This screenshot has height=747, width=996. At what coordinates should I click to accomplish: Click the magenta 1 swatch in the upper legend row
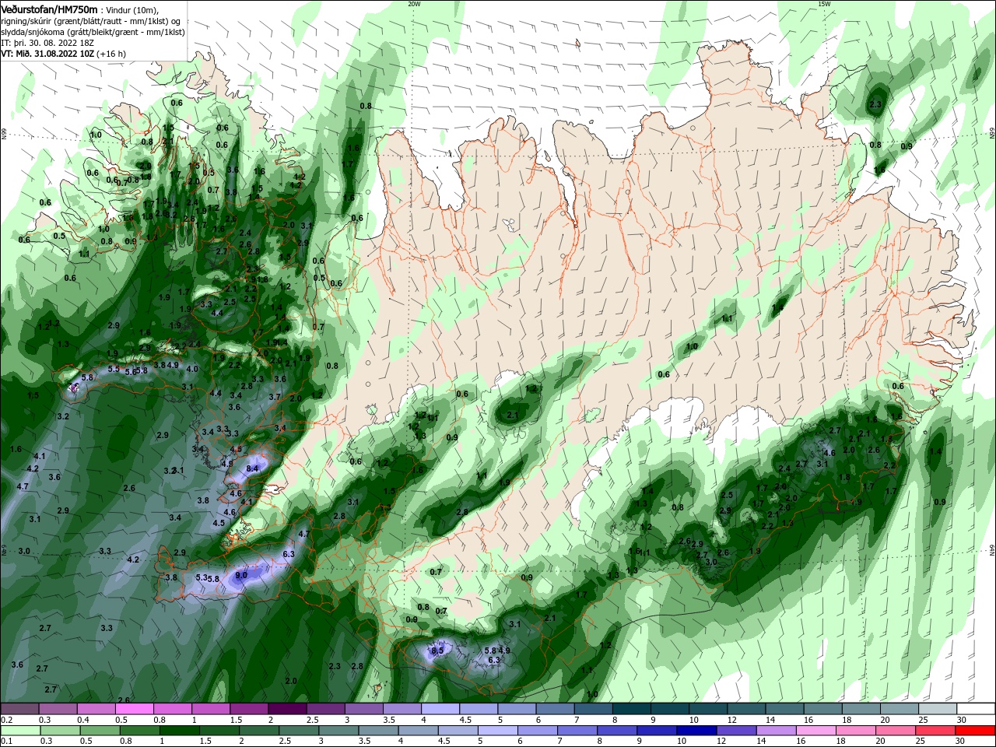(x=211, y=708)
